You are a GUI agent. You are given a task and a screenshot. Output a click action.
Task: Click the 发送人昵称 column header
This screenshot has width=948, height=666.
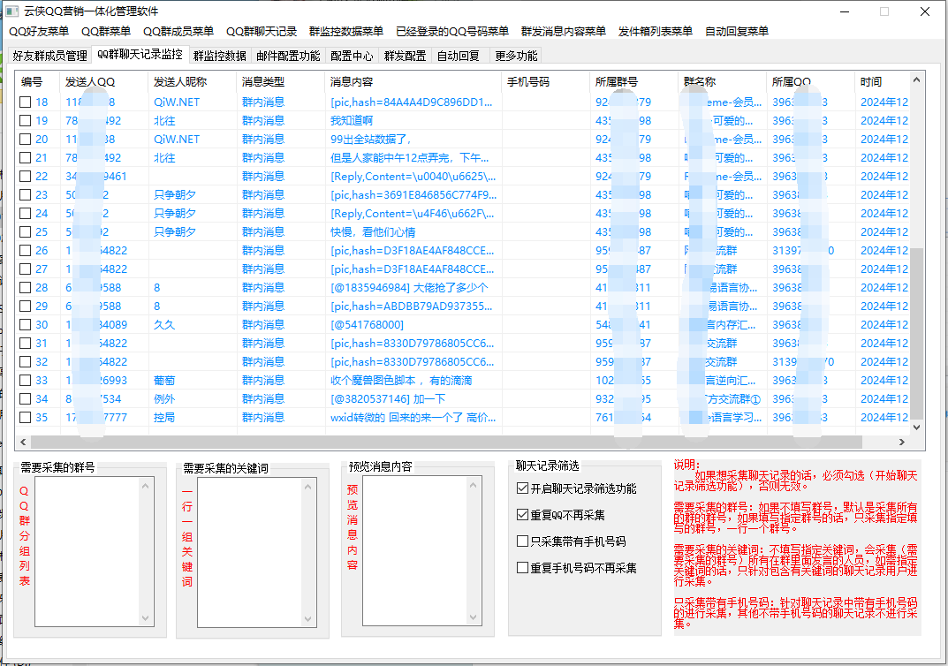[193, 81]
